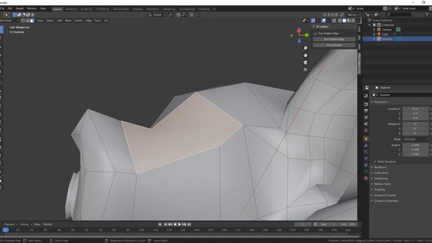Expand the Viewport Display panel
The image size is (432, 243).
pyautogui.click(x=384, y=195)
